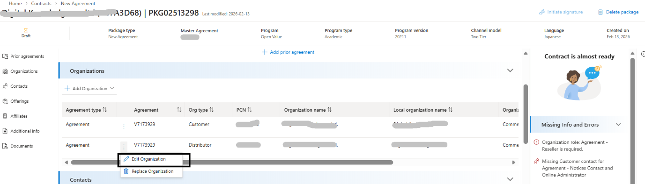Viewport: 645px width, 184px height.
Task: Open Documents sidebar section
Action: coord(18,146)
